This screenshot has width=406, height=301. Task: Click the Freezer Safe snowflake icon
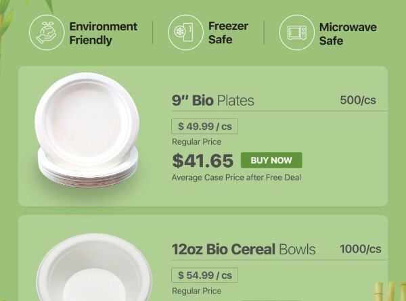point(185,32)
